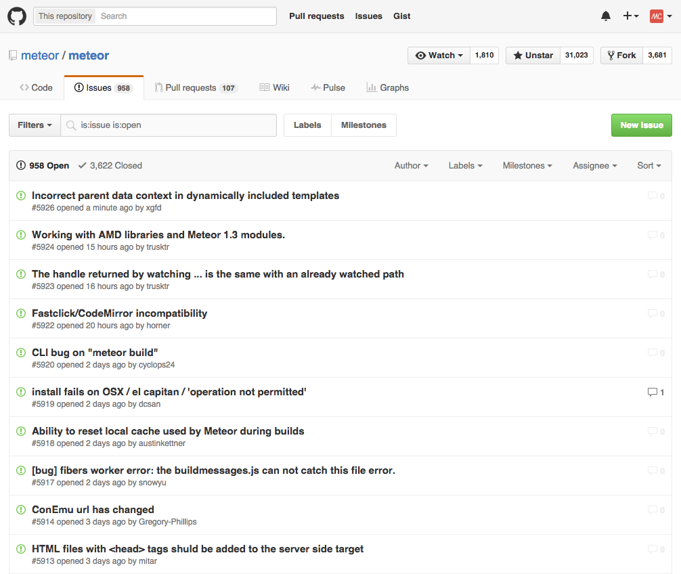Click the open issue icon for #5918

[x=21, y=431]
